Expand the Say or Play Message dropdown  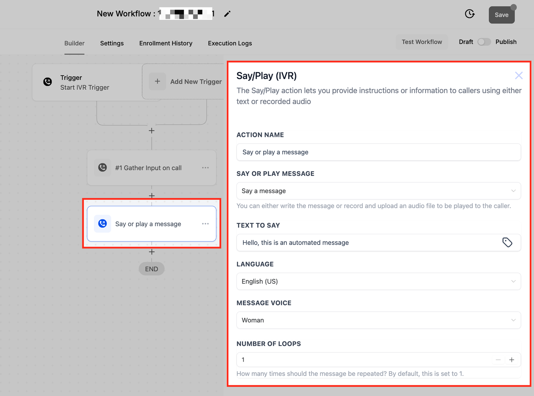tap(379, 191)
